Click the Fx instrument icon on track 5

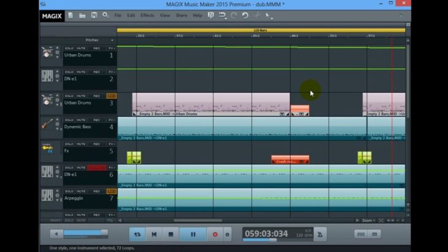click(x=47, y=148)
